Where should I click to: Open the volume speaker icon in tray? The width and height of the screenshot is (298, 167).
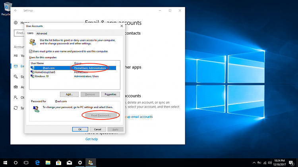(270, 163)
